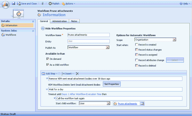This screenshot has height=116, width=192.
Task: Enable the Record is created checkbox
Action: pos(137,44)
